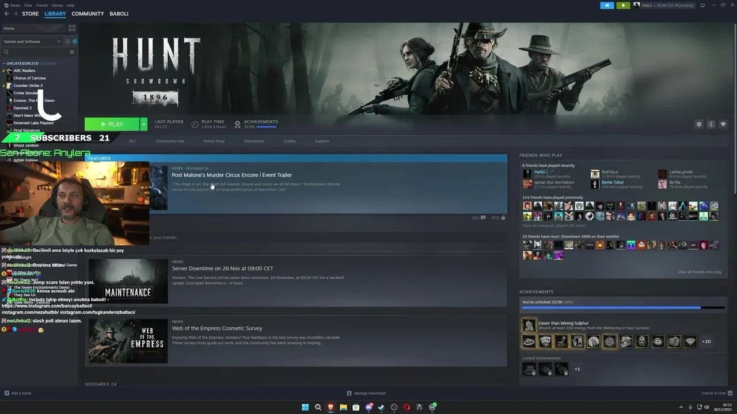Toggle the ready-to-play filter
The height and width of the screenshot is (414, 737).
pos(75,41)
